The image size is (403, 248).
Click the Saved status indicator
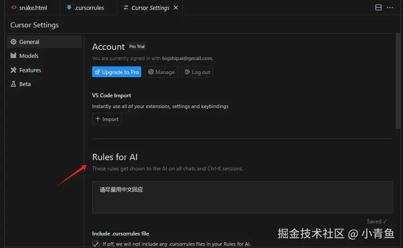376,222
